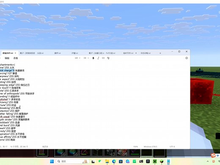Screen dimensions: 220x165
Task: Click the multishot":1 line
Action: (10, 99)
